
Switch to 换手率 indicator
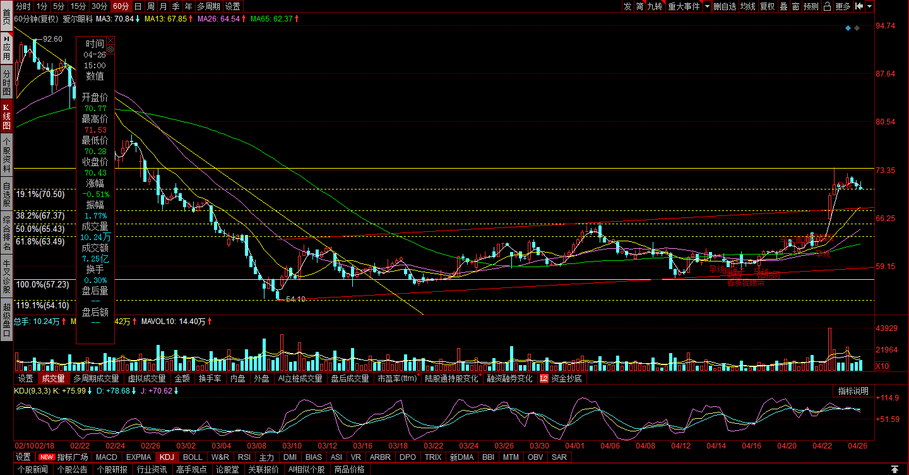coord(210,378)
